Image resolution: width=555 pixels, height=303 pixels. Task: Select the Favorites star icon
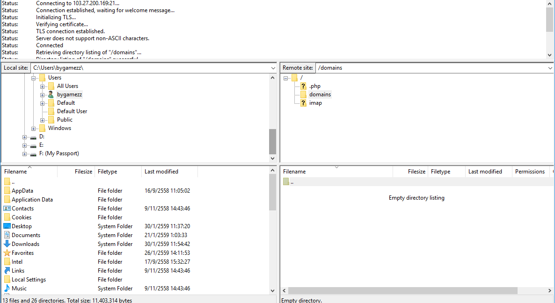pyautogui.click(x=7, y=253)
